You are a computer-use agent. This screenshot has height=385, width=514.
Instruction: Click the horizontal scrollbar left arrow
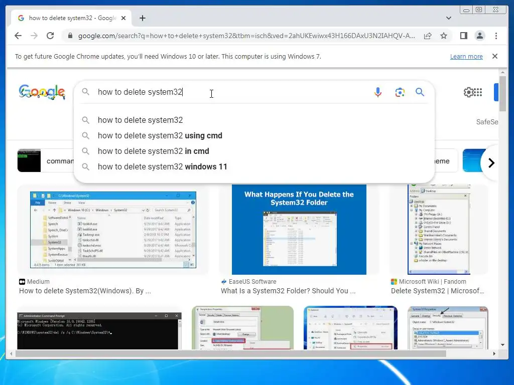point(11,353)
